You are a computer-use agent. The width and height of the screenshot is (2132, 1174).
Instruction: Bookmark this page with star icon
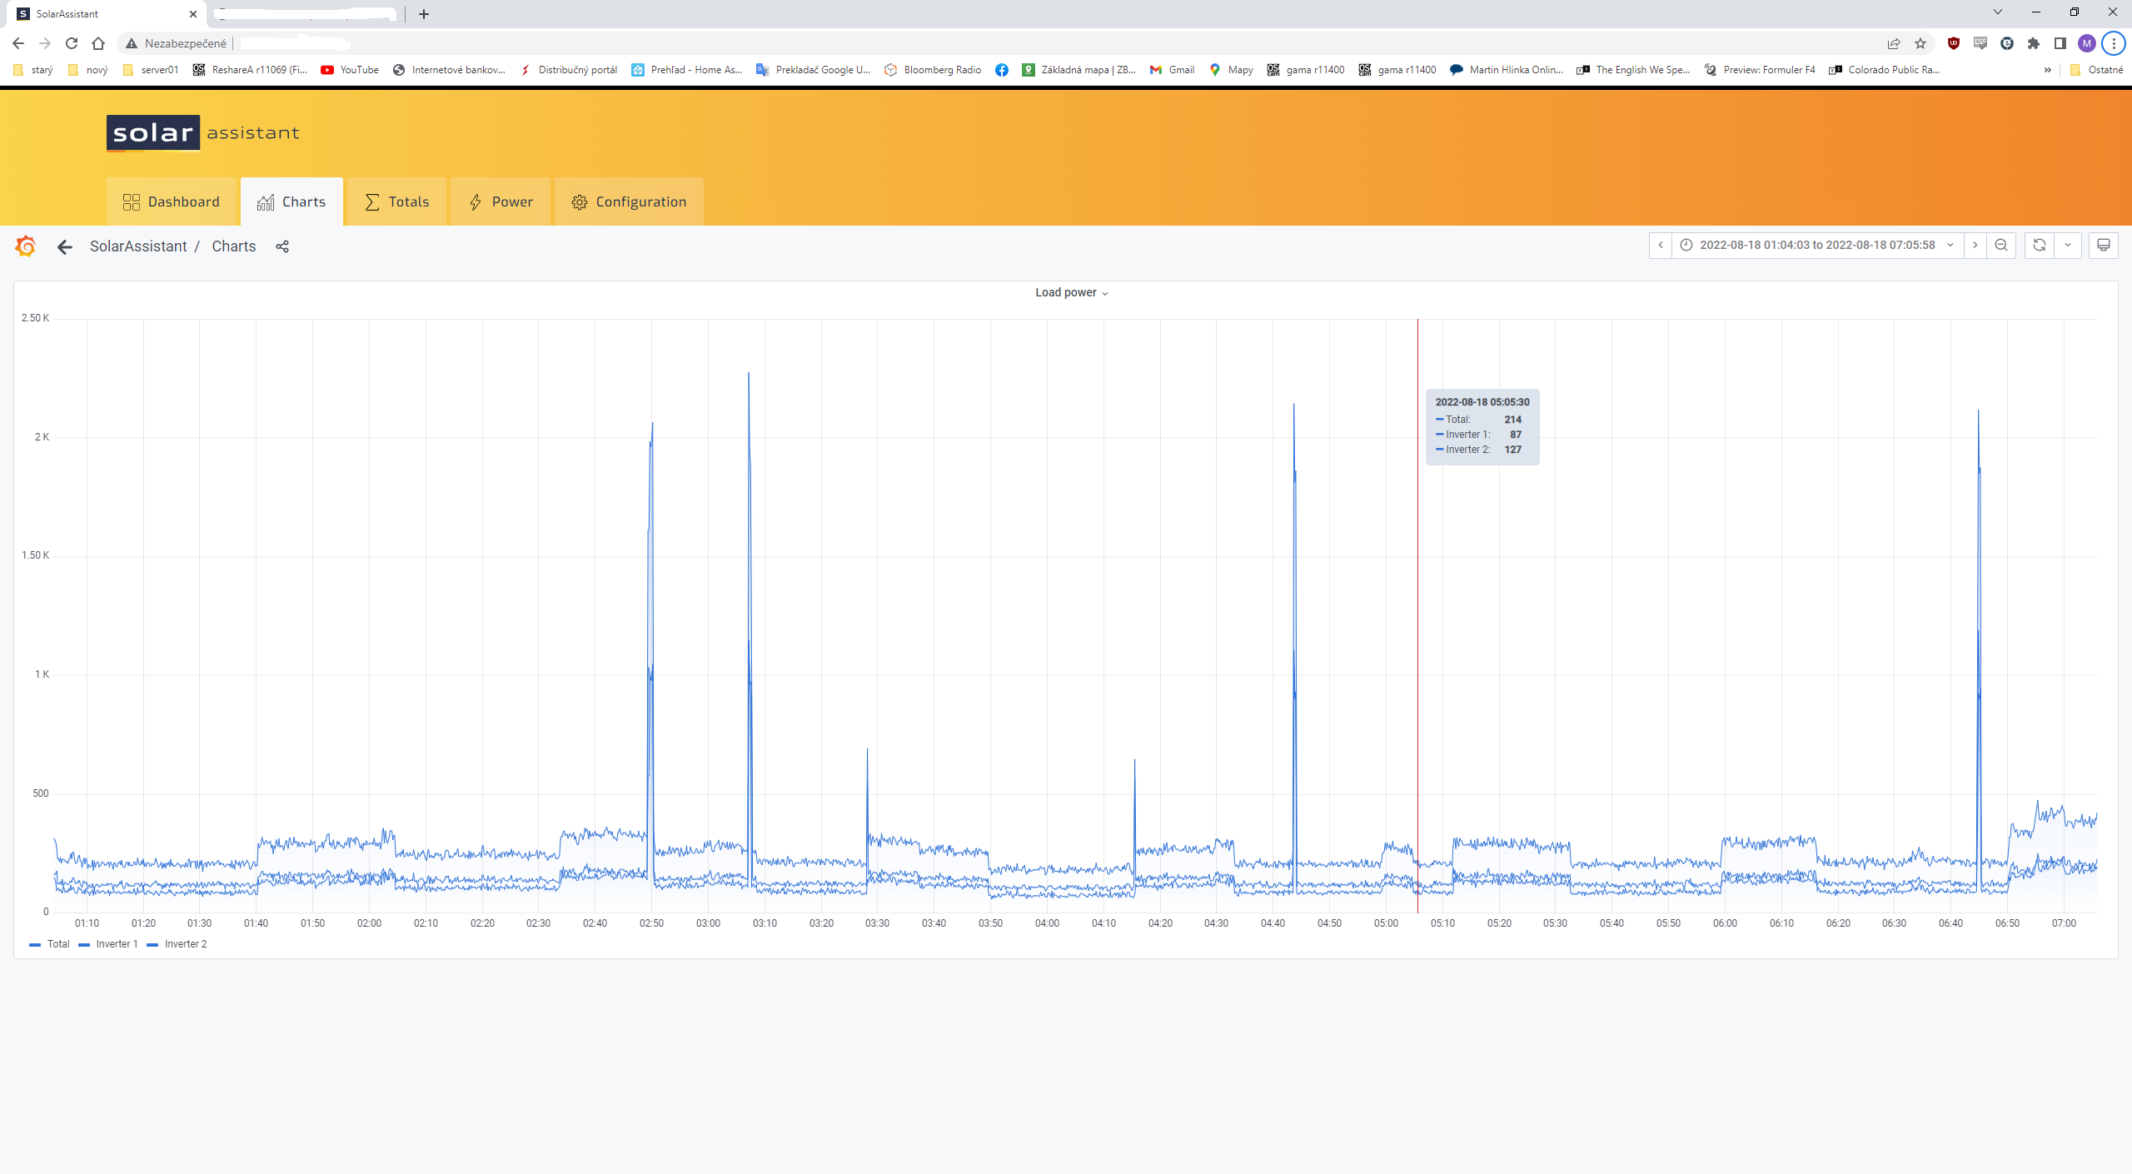(1920, 43)
